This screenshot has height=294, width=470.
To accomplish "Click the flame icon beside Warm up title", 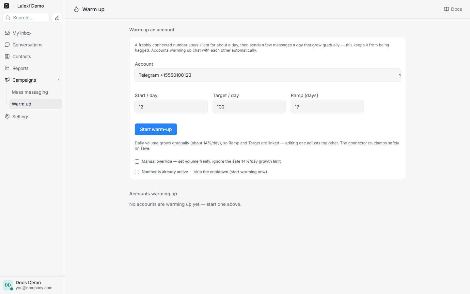I will pyautogui.click(x=76, y=9).
